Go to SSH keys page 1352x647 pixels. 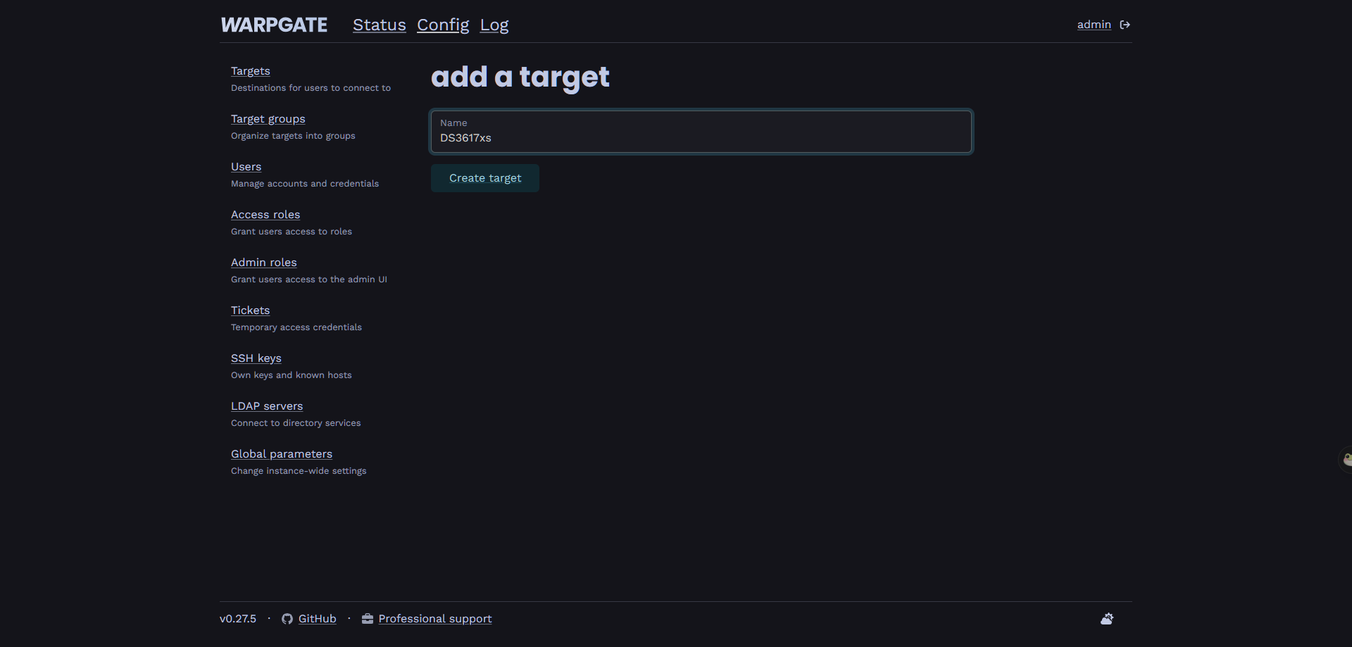coord(256,358)
